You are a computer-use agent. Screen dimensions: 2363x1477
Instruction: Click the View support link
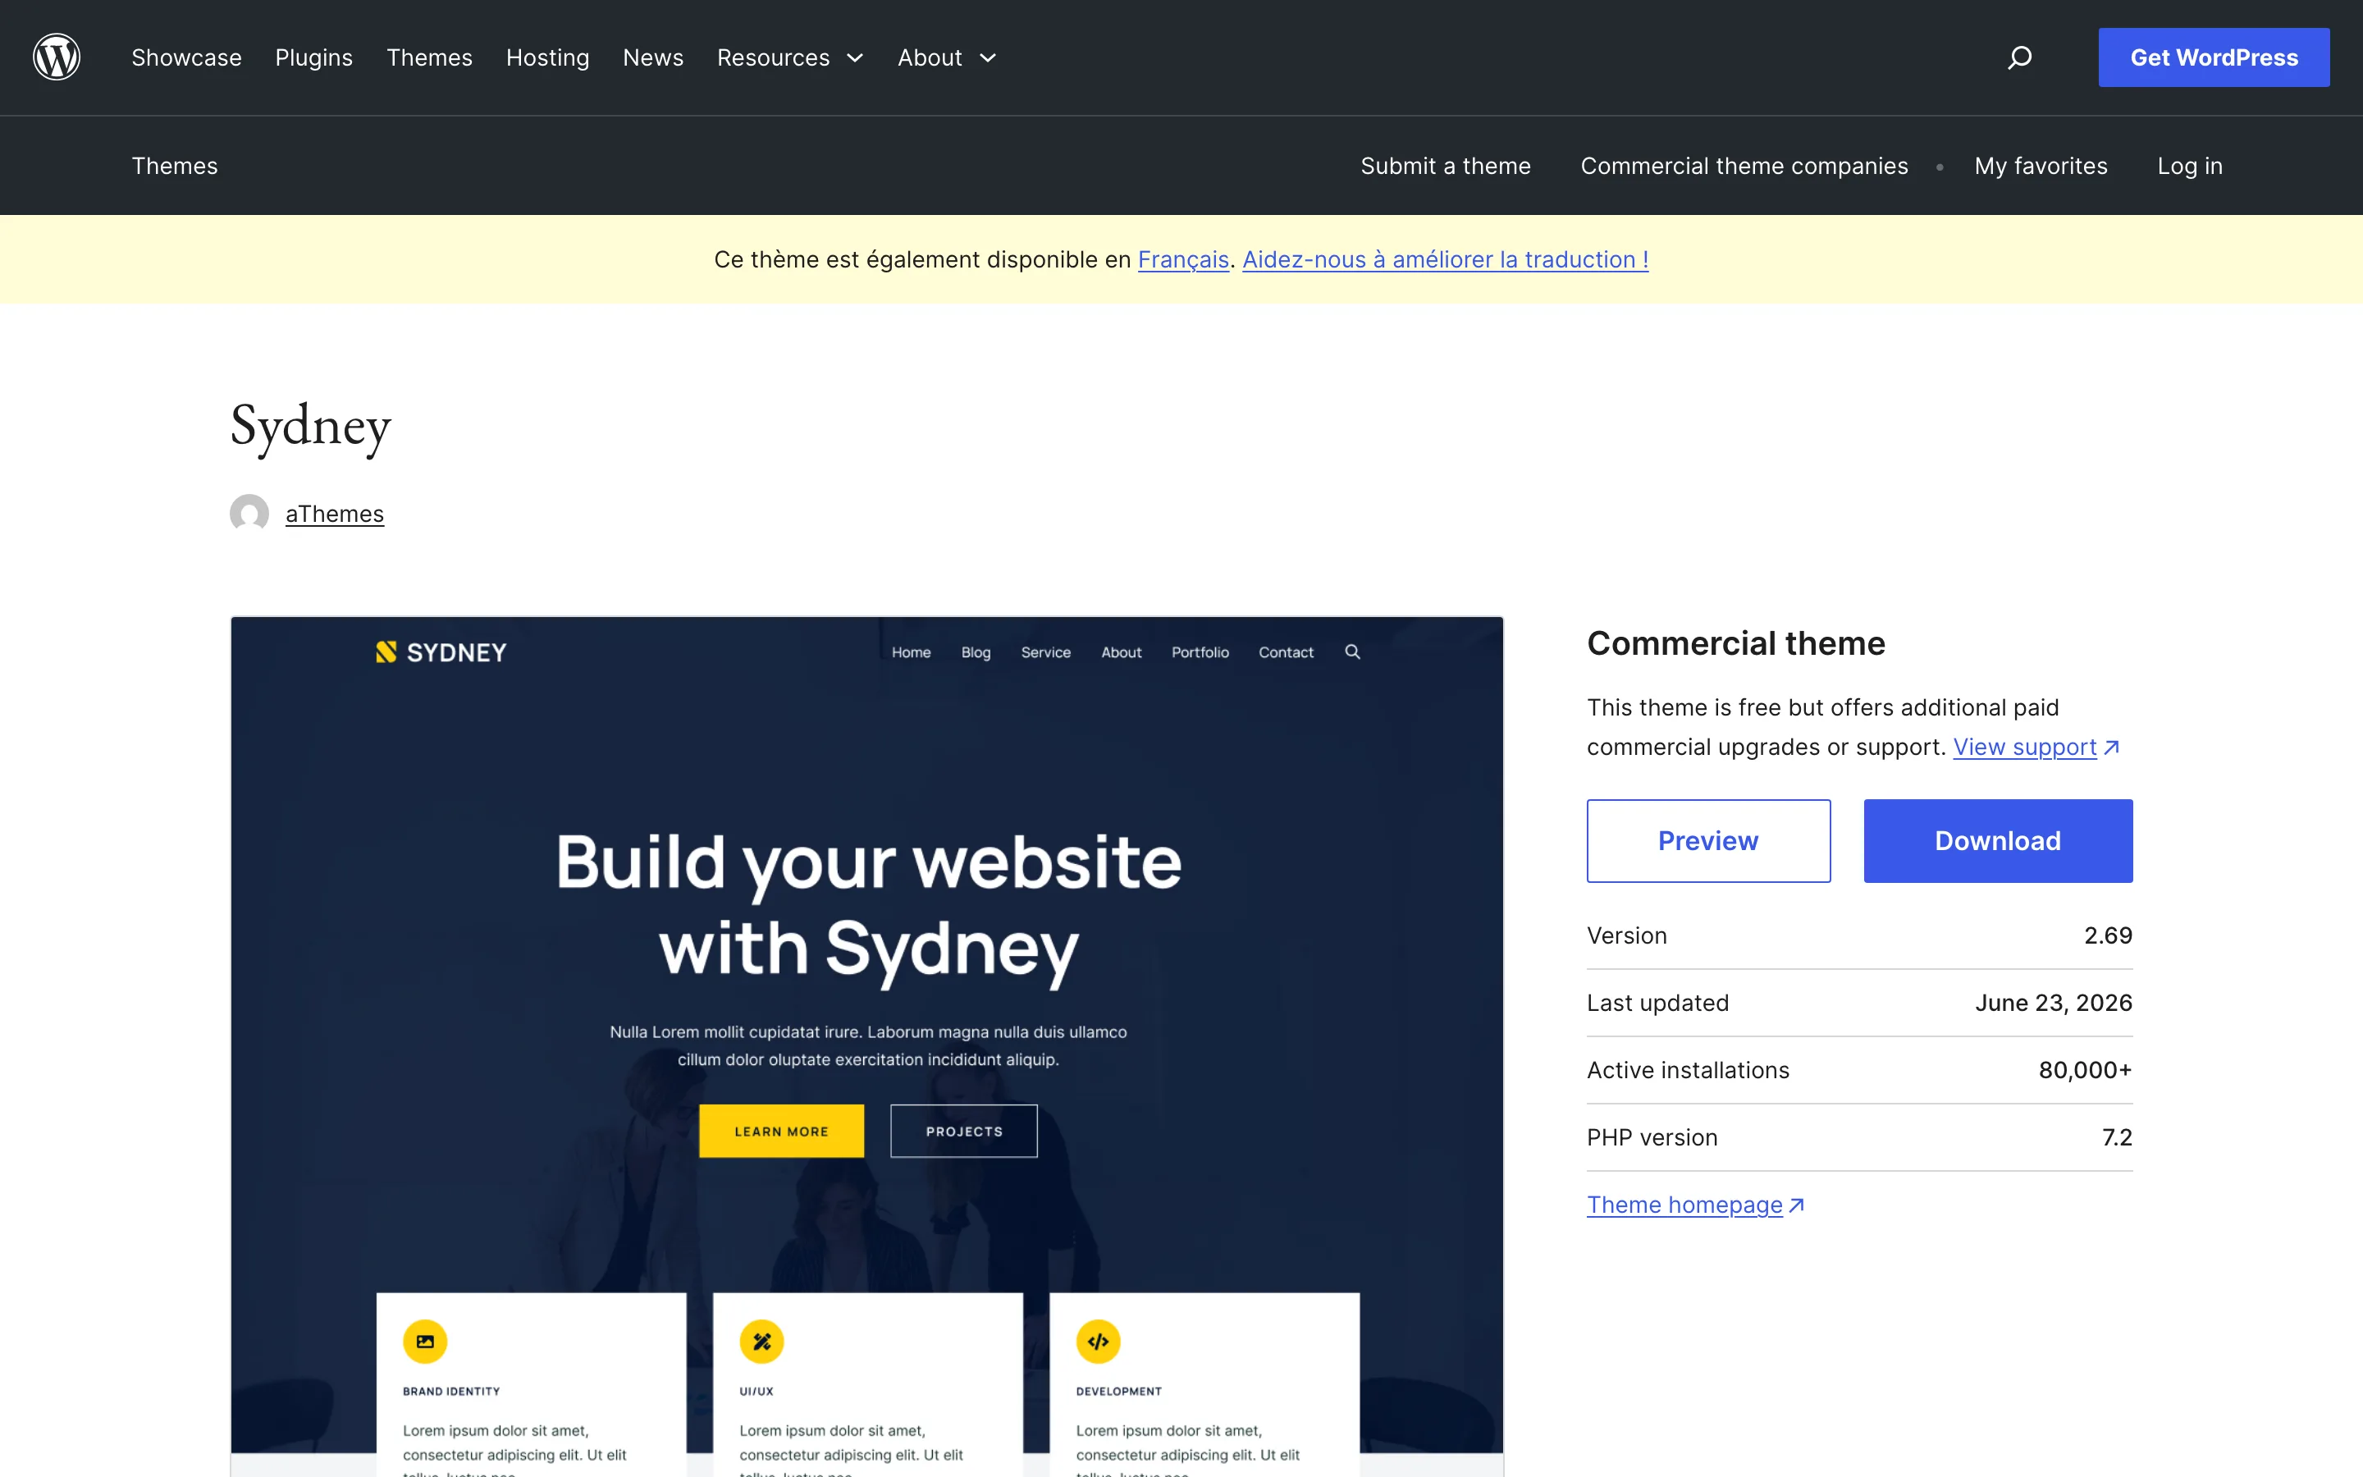tap(2024, 748)
